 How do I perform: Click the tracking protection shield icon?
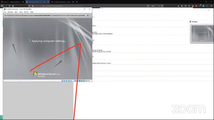[x=29, y=6]
